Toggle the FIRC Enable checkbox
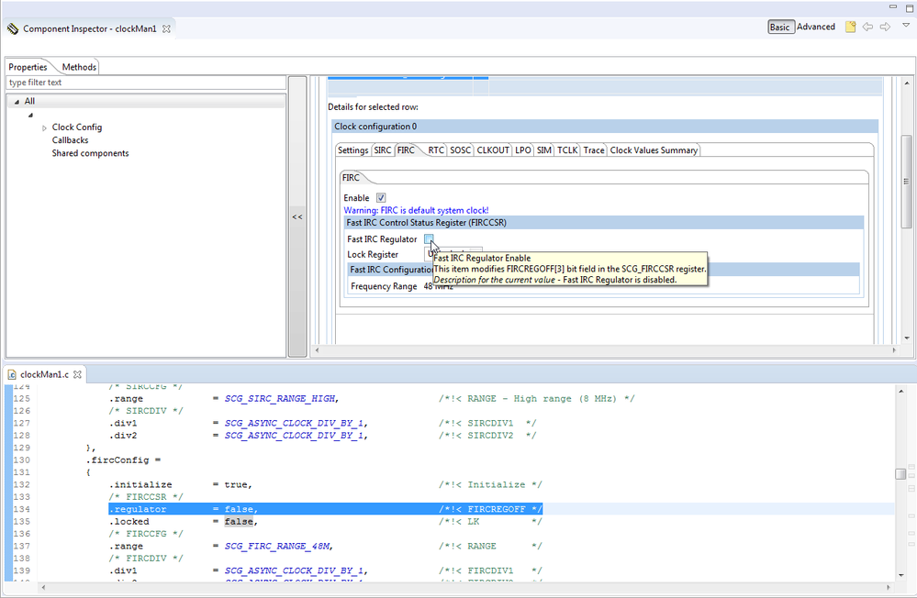This screenshot has width=917, height=598. click(x=381, y=198)
